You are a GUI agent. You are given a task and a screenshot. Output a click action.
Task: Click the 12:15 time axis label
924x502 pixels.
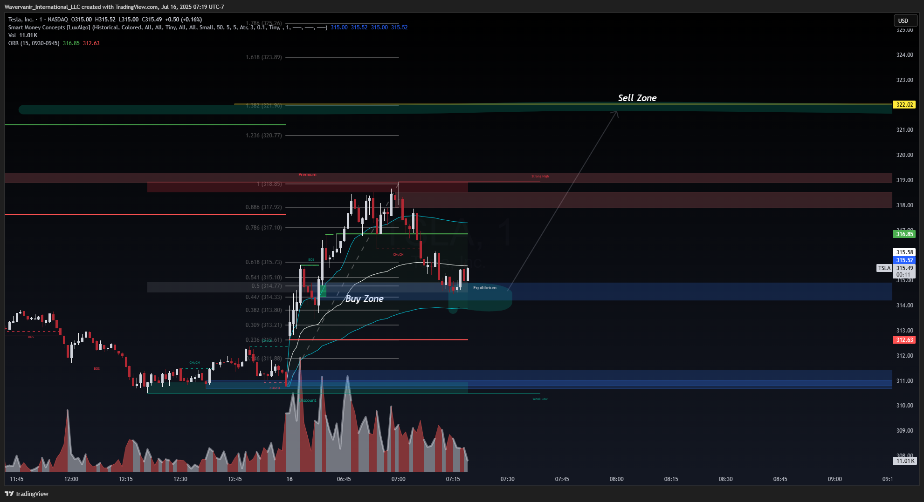click(x=126, y=479)
